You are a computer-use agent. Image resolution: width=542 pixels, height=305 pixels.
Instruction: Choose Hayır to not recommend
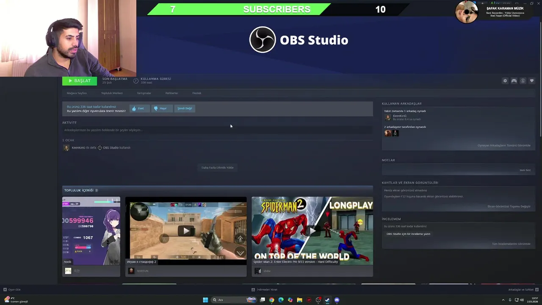click(161, 108)
